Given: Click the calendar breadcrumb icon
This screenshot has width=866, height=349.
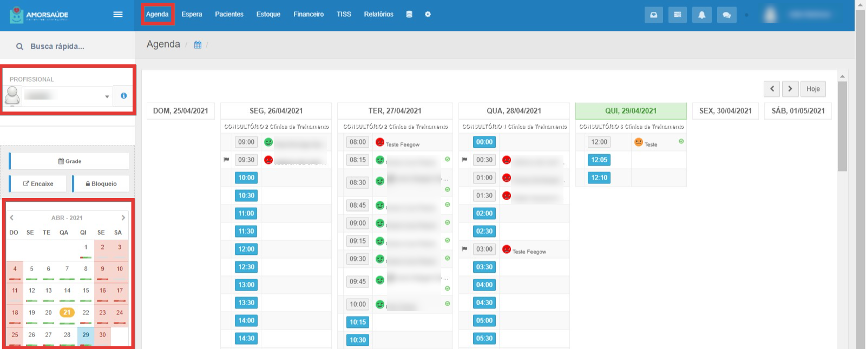Looking at the screenshot, I should click(x=198, y=45).
